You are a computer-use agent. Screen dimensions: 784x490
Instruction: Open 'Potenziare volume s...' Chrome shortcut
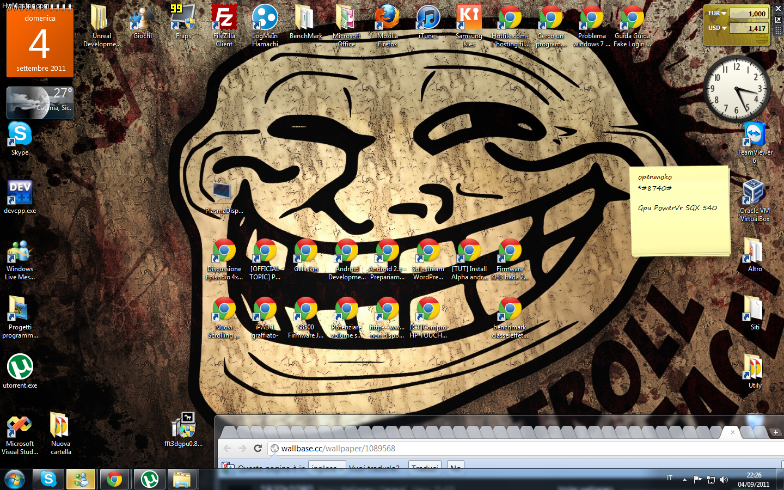[x=346, y=317]
